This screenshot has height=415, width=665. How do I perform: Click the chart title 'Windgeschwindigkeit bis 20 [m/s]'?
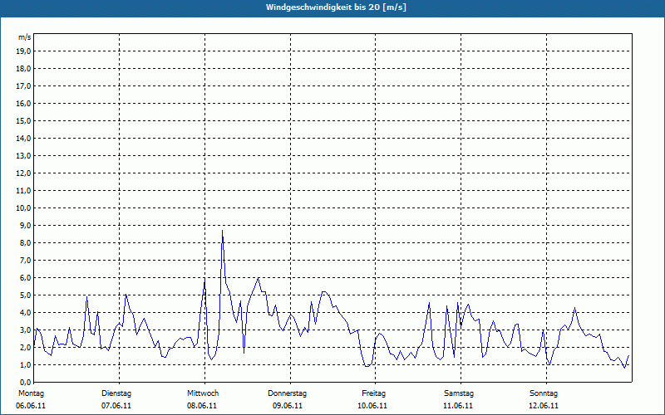coord(336,7)
